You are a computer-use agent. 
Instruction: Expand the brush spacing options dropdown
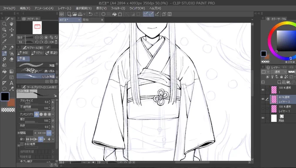[x=53, y=133]
